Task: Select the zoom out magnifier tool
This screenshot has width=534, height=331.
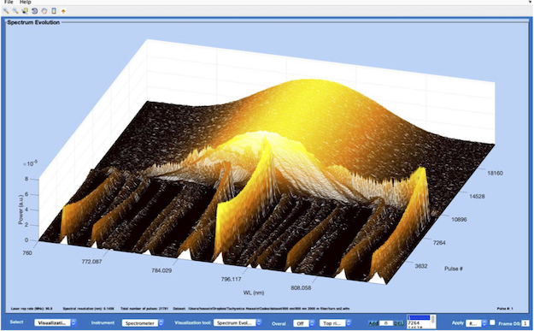Action: point(15,11)
